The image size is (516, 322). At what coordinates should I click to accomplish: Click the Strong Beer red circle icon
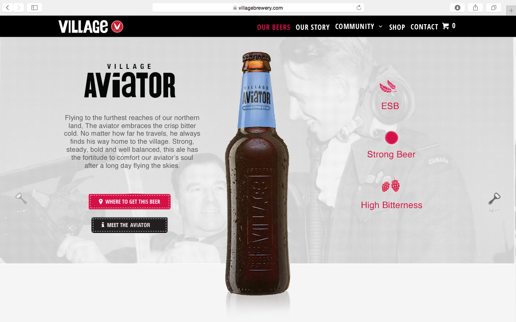(x=391, y=138)
